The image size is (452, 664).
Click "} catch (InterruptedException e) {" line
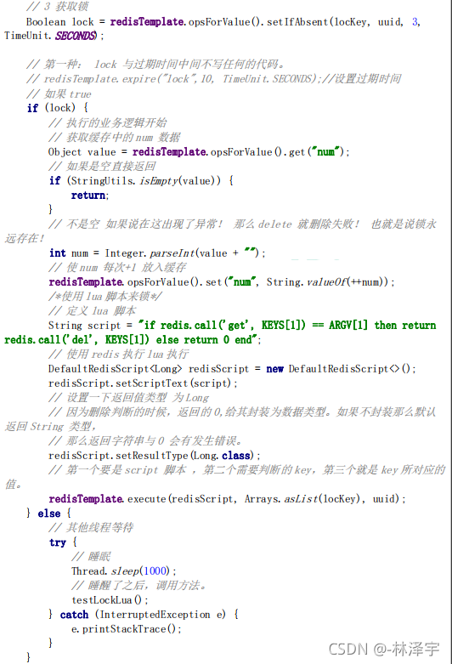tap(144, 615)
